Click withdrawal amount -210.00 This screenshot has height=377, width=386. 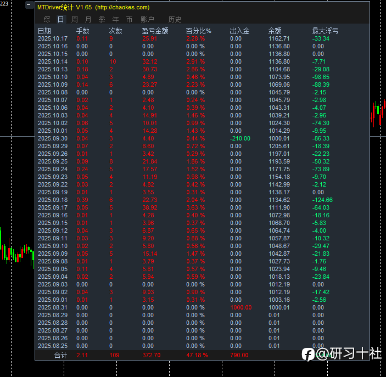click(x=240, y=138)
